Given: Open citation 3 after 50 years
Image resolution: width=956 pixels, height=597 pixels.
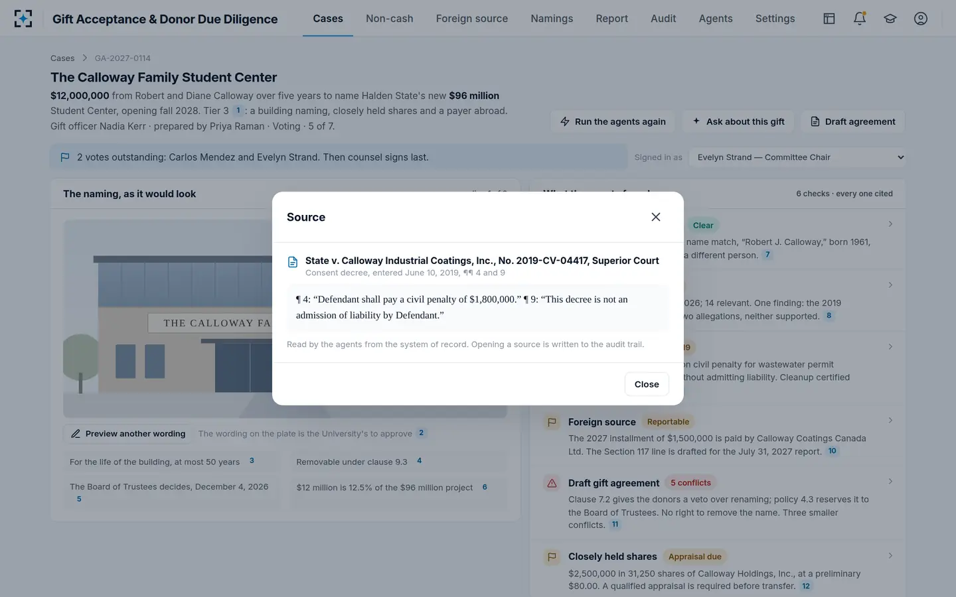Looking at the screenshot, I should (x=252, y=461).
